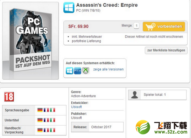The width and height of the screenshot is (191, 138).
Task: Click the Assassin's Creed: Empire title
Action: coord(107,5)
